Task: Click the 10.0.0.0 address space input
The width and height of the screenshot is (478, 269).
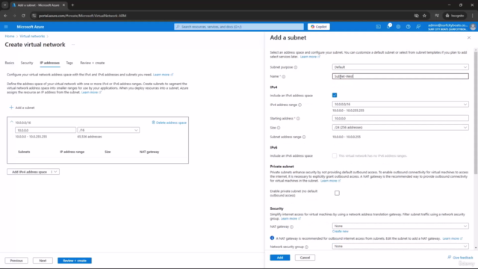Action: pyautogui.click(x=46, y=130)
